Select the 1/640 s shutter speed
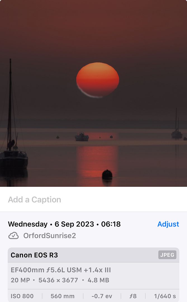This screenshot has width=187, height=302. tap(165, 296)
